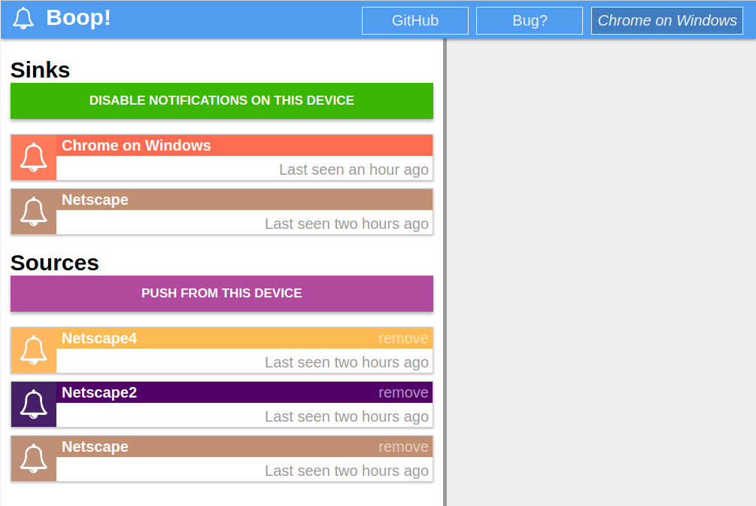The image size is (756, 506).
Task: Click Netscape sink 'Last seen two hours ago'
Action: pyautogui.click(x=347, y=224)
